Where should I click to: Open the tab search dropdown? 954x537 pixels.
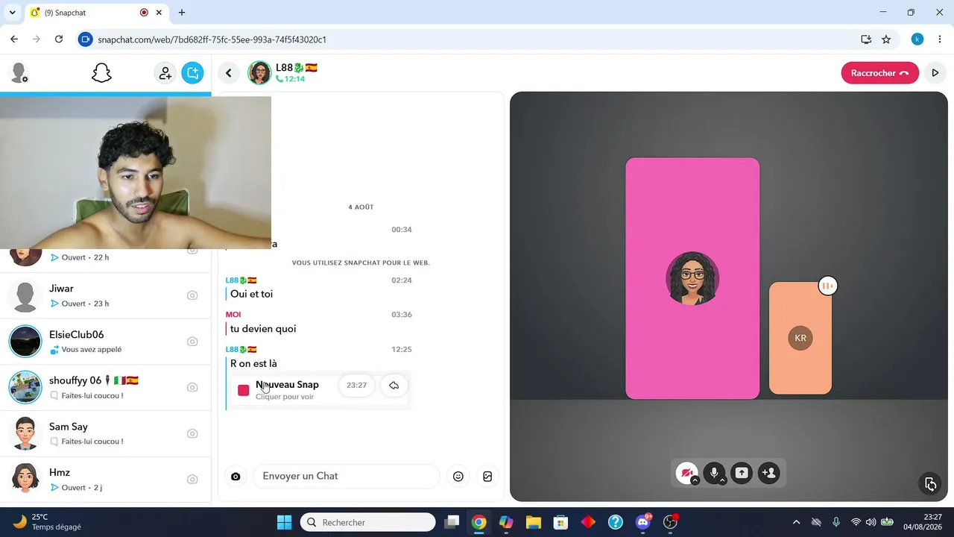point(12,13)
